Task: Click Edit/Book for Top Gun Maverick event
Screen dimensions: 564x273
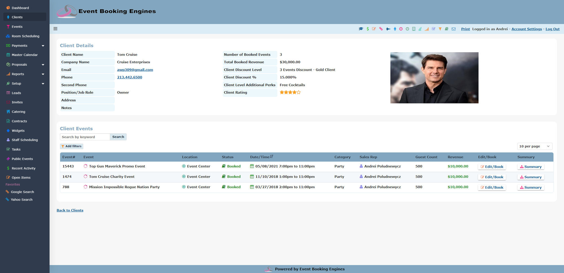Action: [492, 167]
